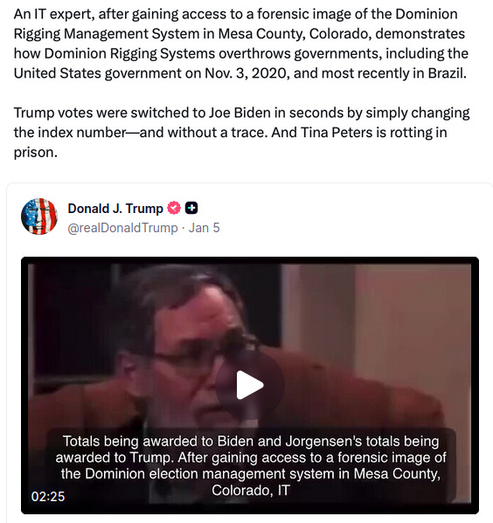The height and width of the screenshot is (523, 493).
Task: Click the word 'Brazil' ending the first paragraph
Action: point(448,73)
